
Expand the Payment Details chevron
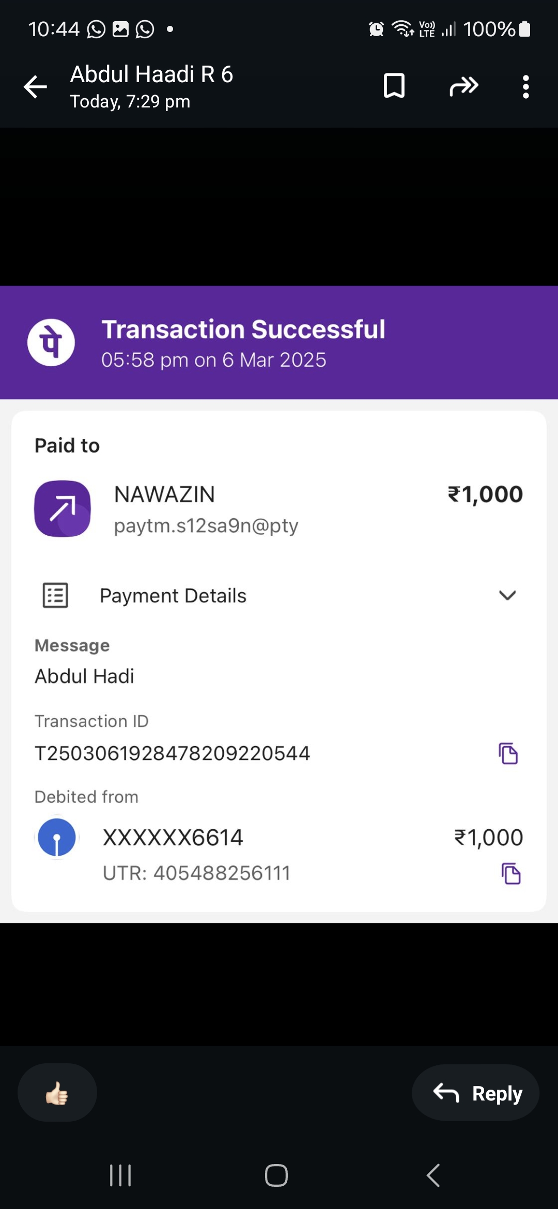[507, 595]
